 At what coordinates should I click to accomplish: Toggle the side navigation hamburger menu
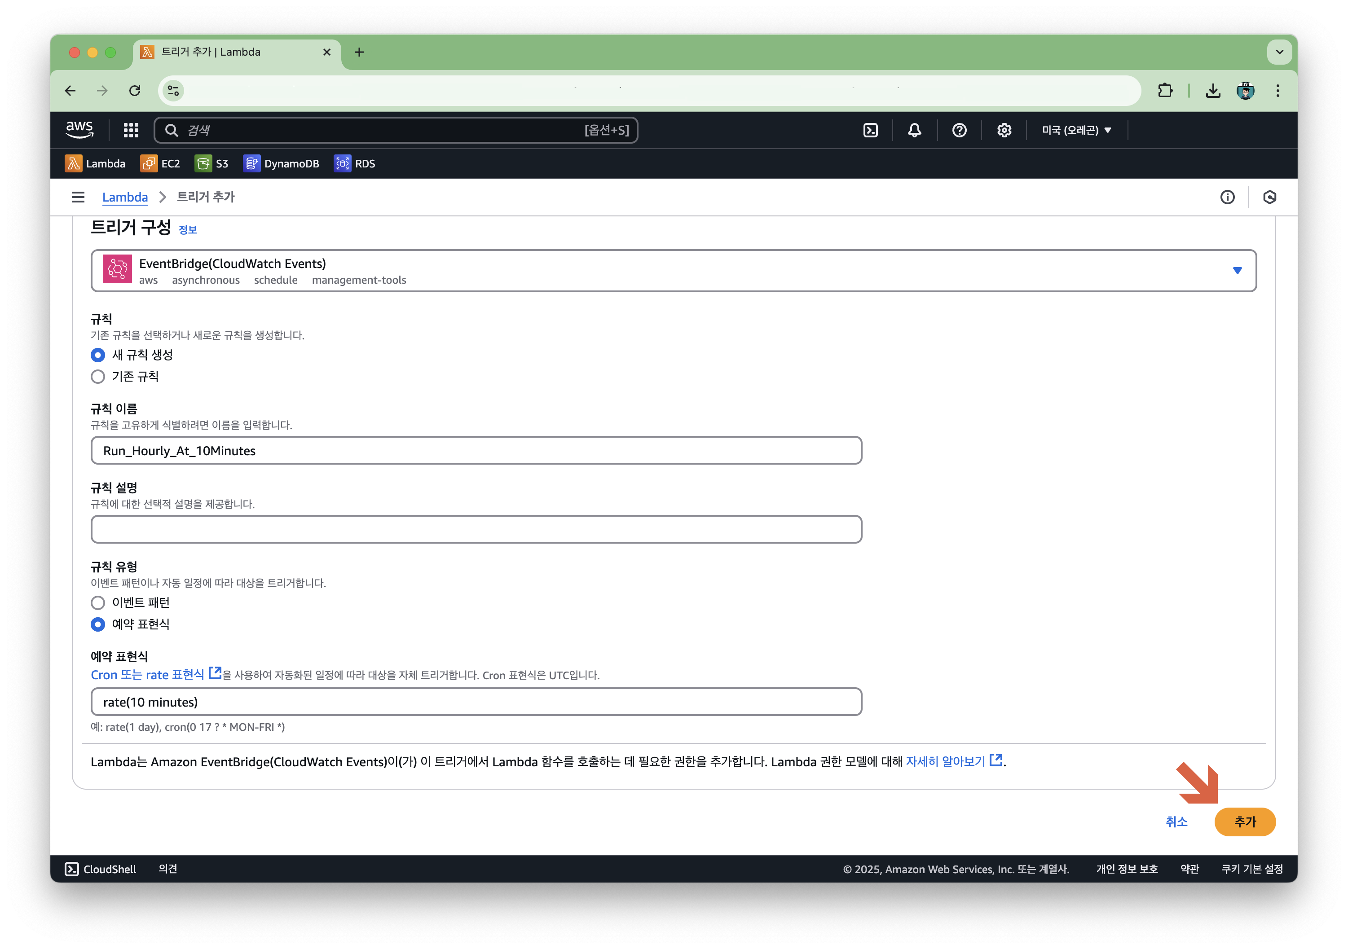click(x=78, y=197)
